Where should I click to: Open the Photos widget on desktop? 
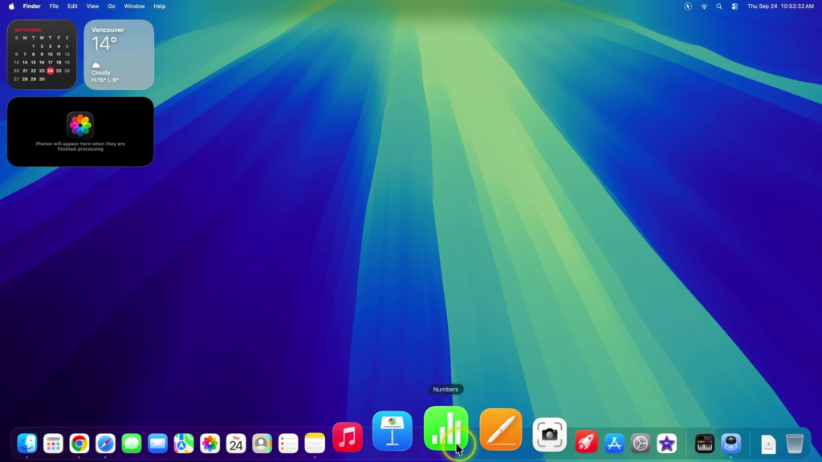[80, 132]
